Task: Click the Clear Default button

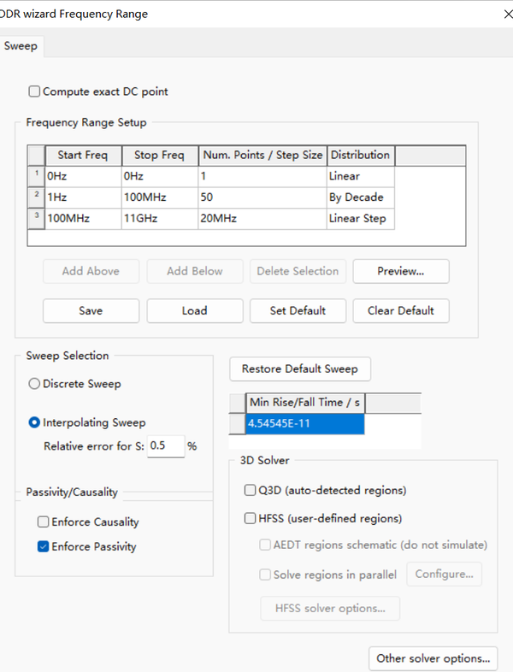Action: coord(400,310)
